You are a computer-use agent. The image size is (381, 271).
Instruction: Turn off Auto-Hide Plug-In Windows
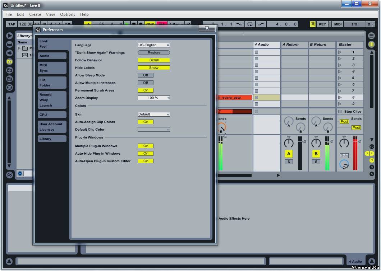pos(146,153)
